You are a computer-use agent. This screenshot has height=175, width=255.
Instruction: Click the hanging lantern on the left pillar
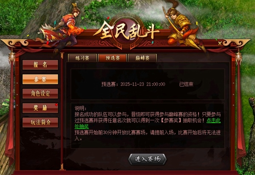point(12,58)
